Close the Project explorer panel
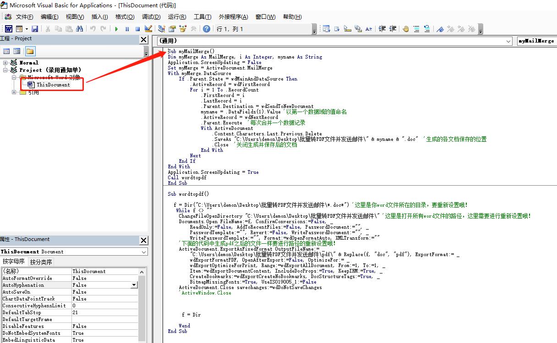The image size is (557, 343). (x=143, y=39)
